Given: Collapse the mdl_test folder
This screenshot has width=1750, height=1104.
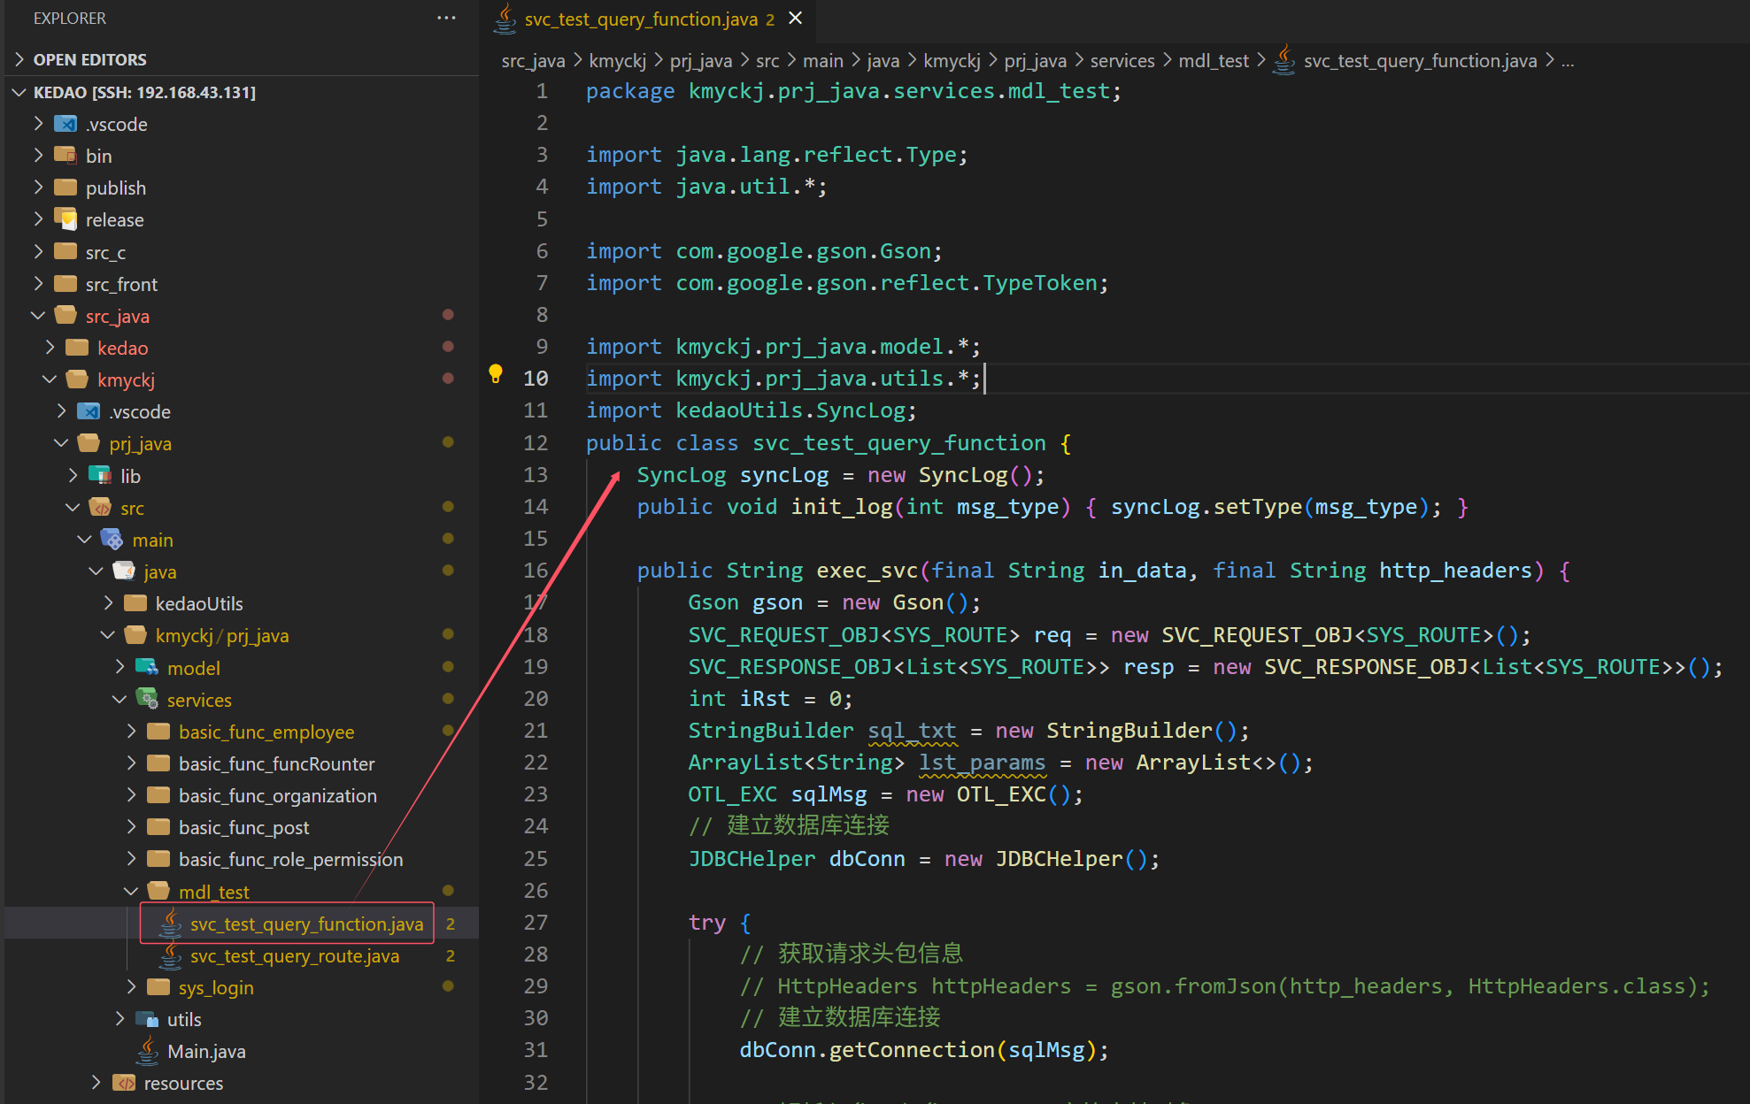Looking at the screenshot, I should click(131, 892).
